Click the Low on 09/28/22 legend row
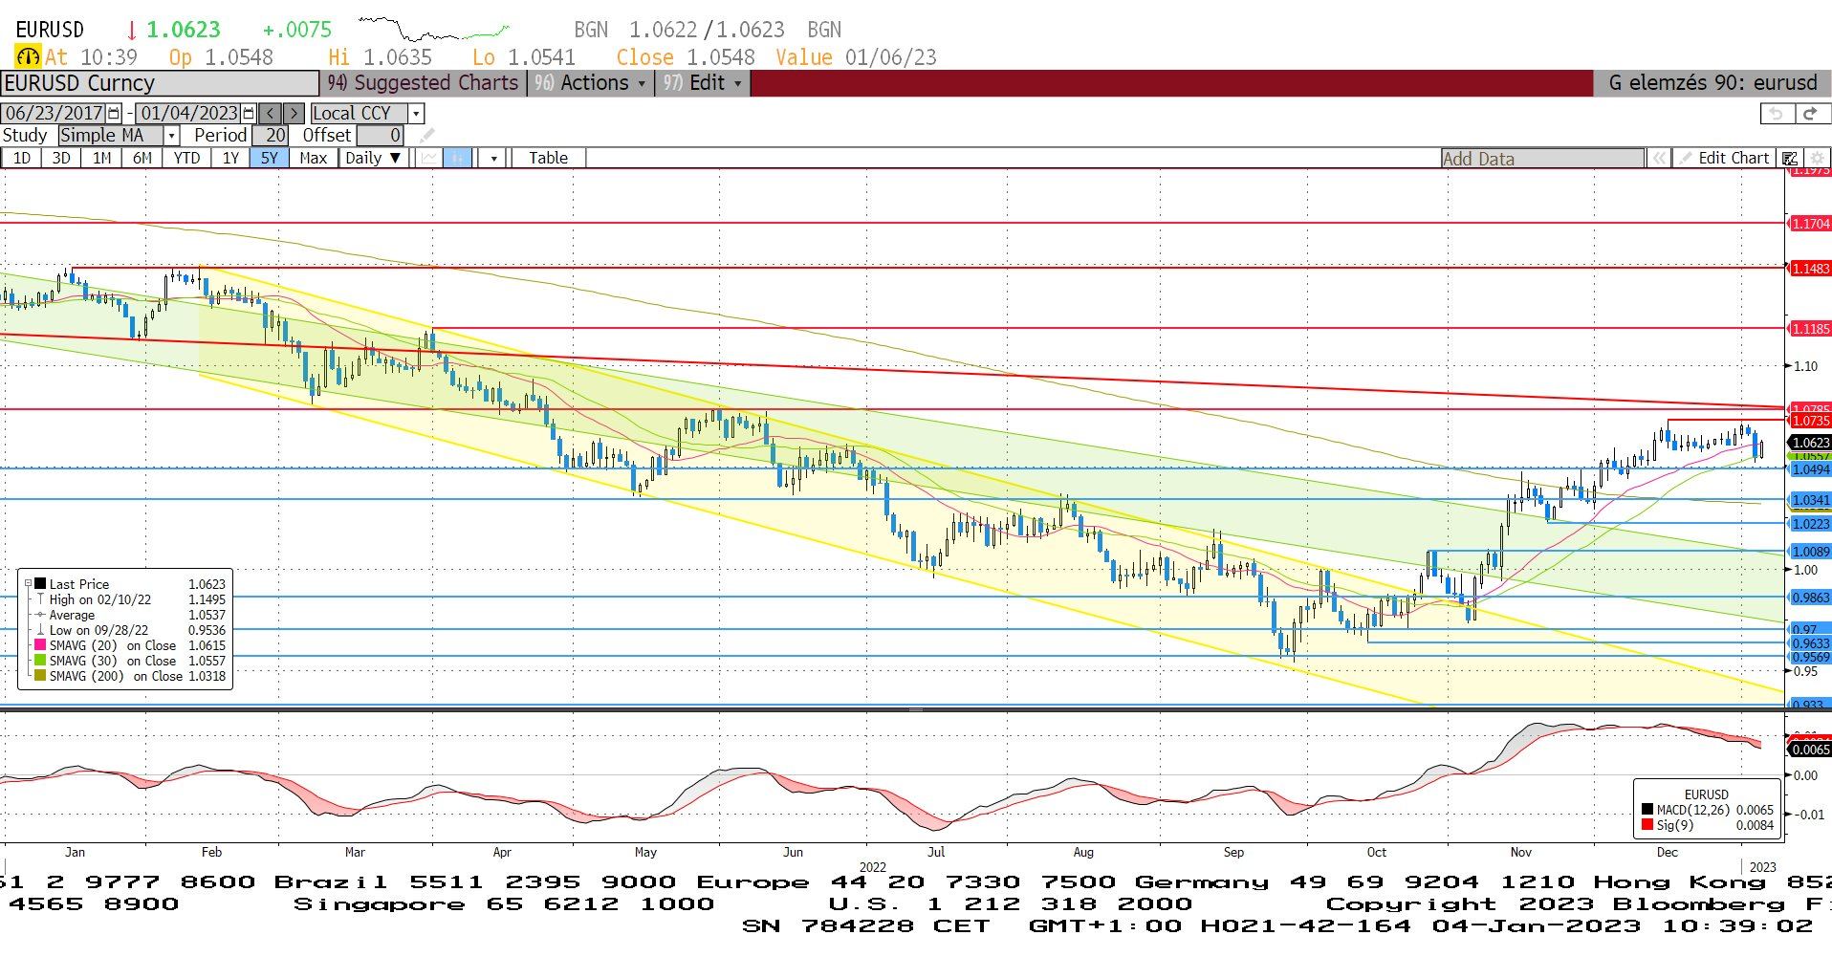Viewport: 1832px width, 979px height. coord(131,630)
